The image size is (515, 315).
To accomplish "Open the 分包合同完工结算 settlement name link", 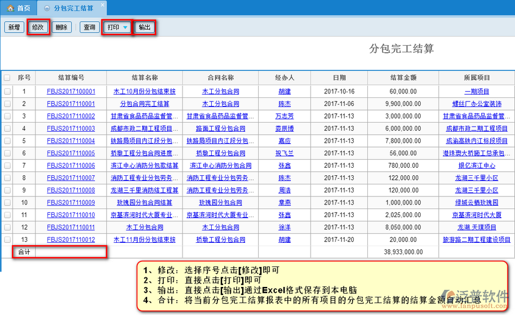I will click(x=144, y=104).
